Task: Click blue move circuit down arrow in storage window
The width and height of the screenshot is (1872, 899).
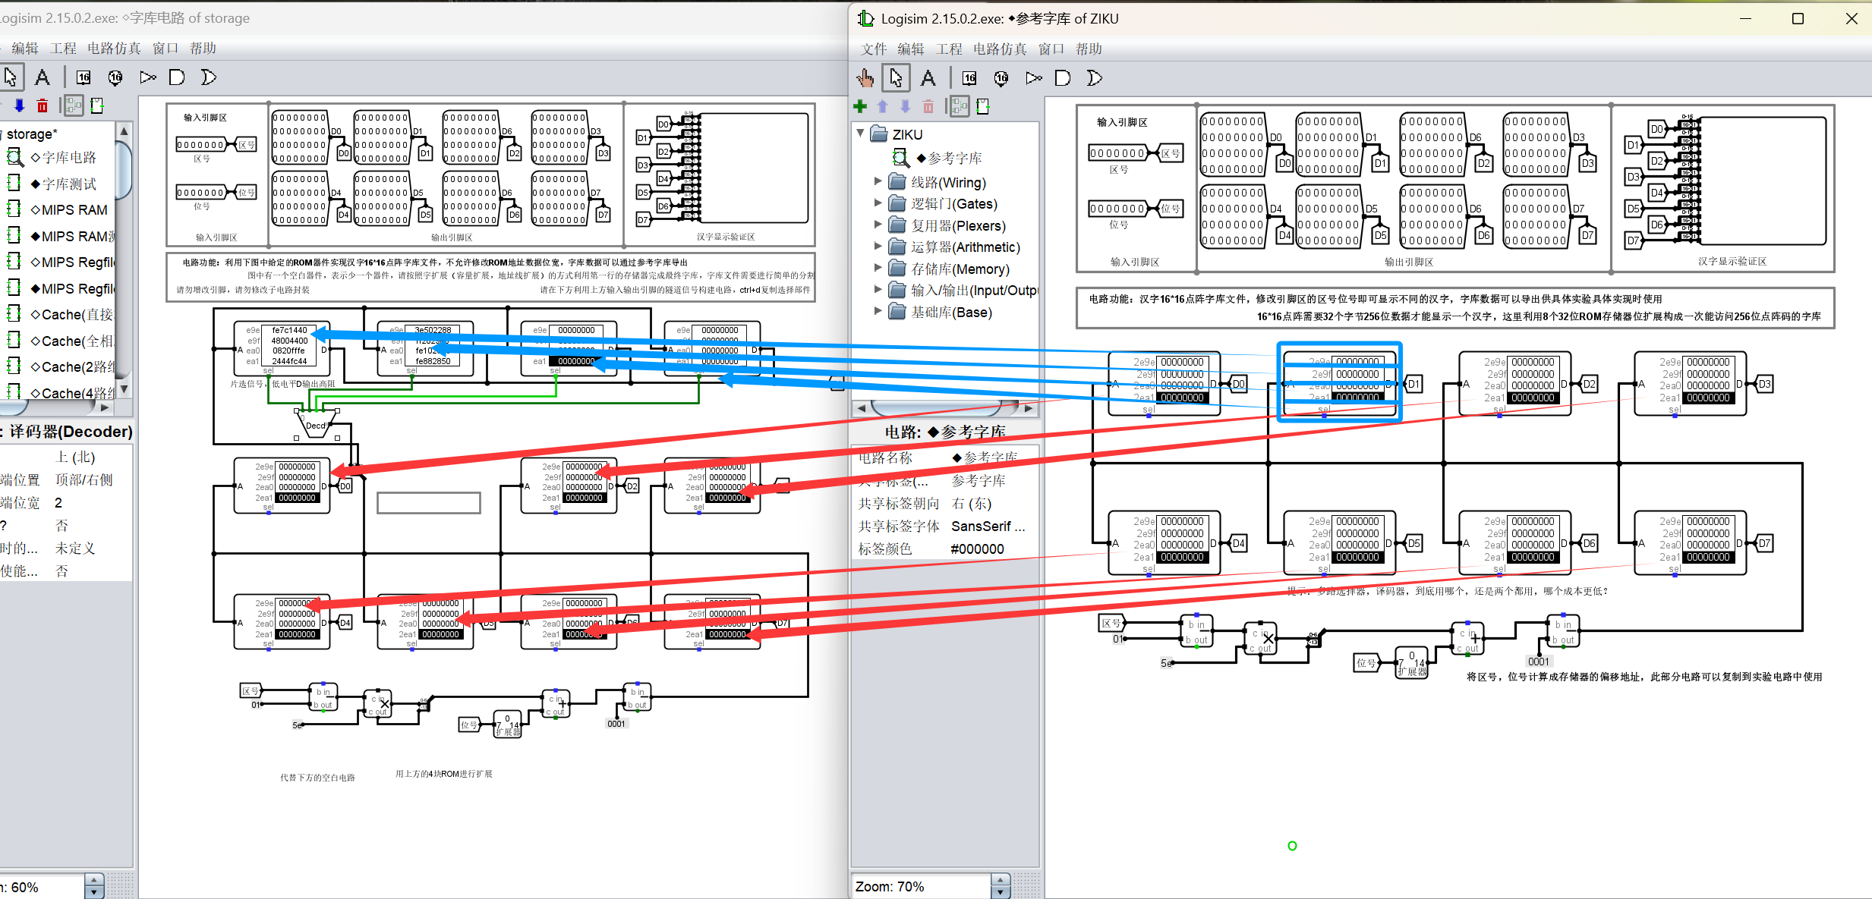Action: tap(20, 105)
